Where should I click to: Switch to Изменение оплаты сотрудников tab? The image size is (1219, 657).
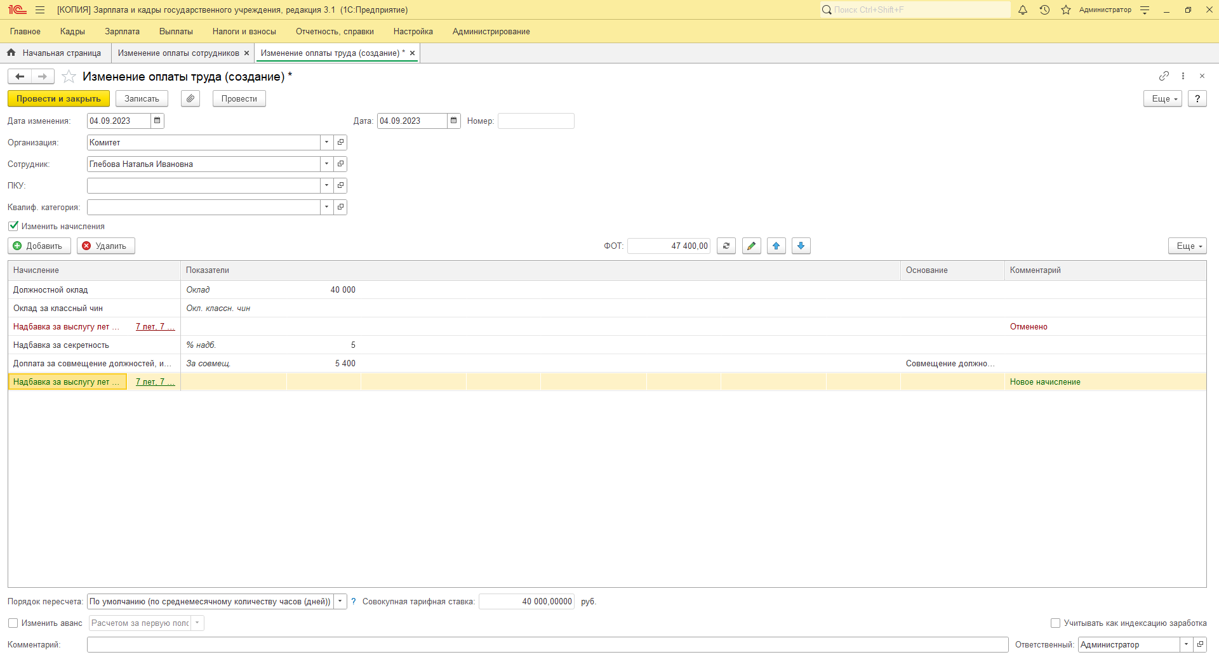coord(178,53)
